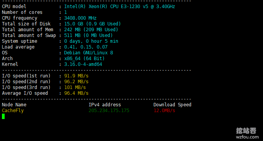263x141 pixels.
Task: Click the Total size of Disk value
Action: coord(92,24)
